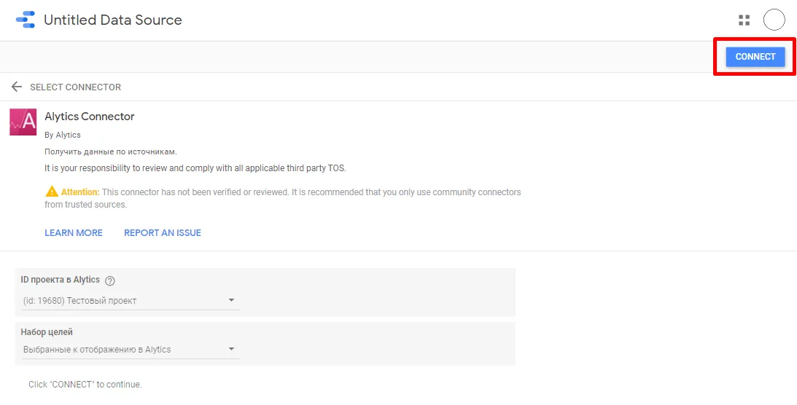Rename the 'Untitled Data Source' title

113,20
